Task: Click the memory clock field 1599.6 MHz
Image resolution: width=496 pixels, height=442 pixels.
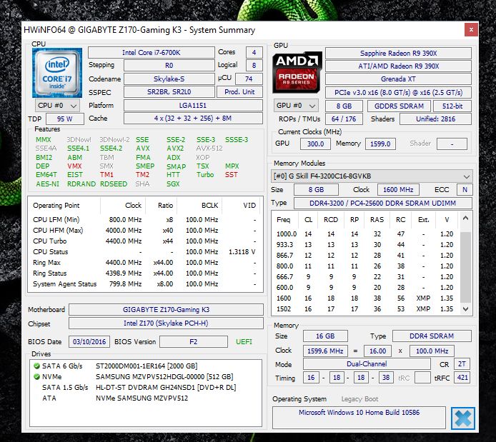Action: tap(325, 351)
